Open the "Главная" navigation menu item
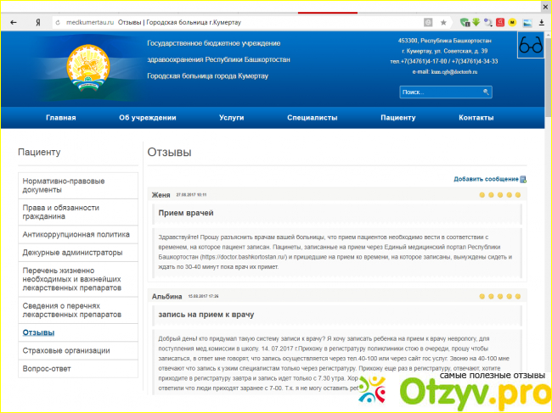The height and width of the screenshot is (413, 552). pyautogui.click(x=60, y=118)
